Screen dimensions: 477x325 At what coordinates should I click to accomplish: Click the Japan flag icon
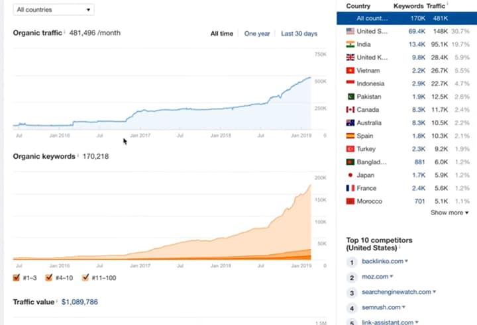point(350,175)
